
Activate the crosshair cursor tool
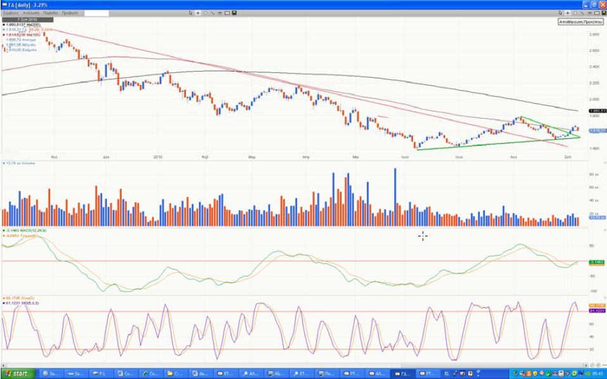pos(198,13)
